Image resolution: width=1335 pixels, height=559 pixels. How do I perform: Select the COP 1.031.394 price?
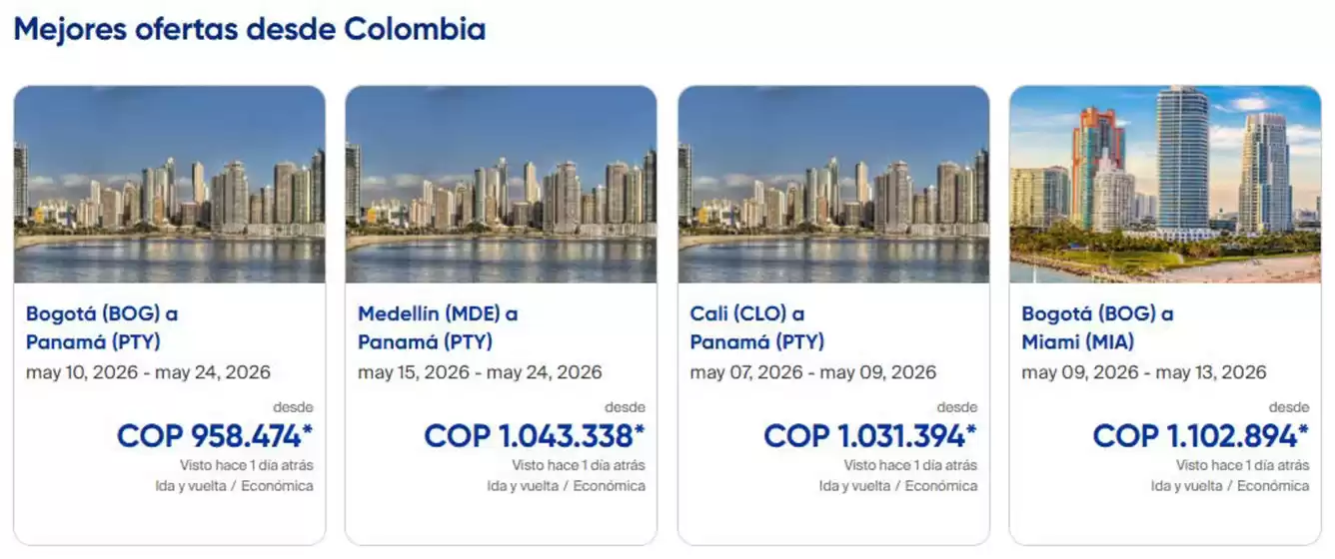pyautogui.click(x=869, y=436)
